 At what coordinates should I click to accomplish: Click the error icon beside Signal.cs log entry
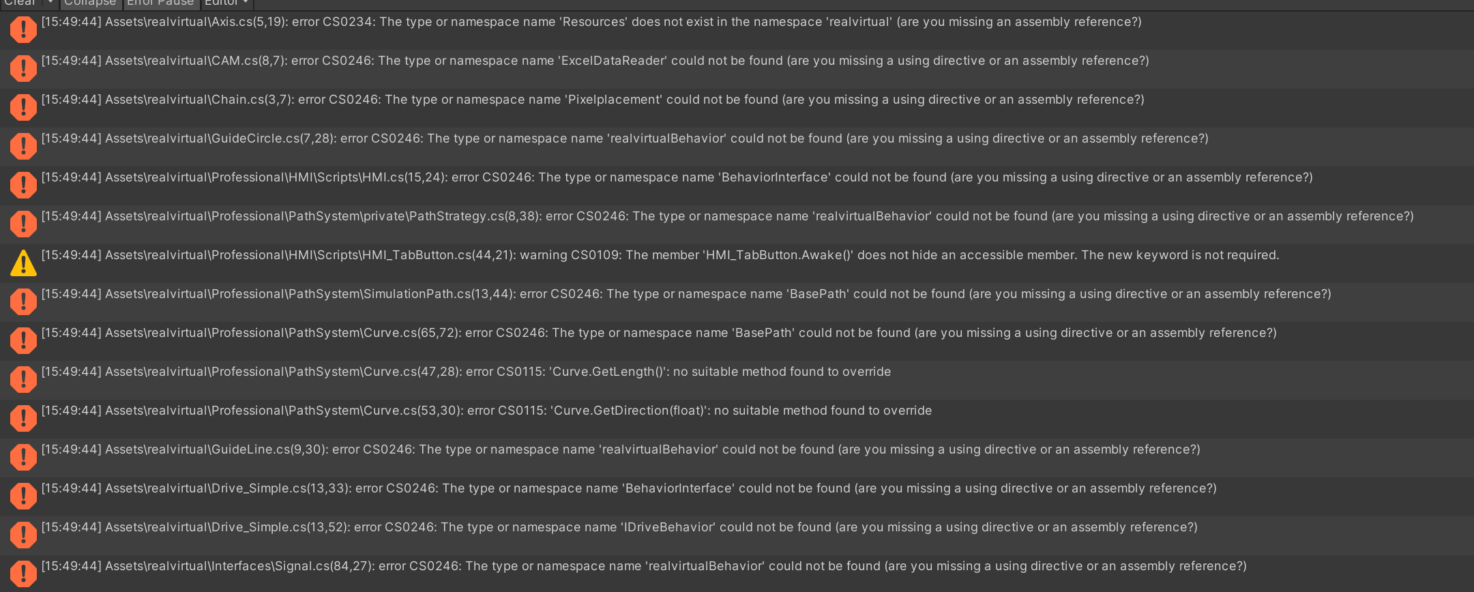point(23,574)
